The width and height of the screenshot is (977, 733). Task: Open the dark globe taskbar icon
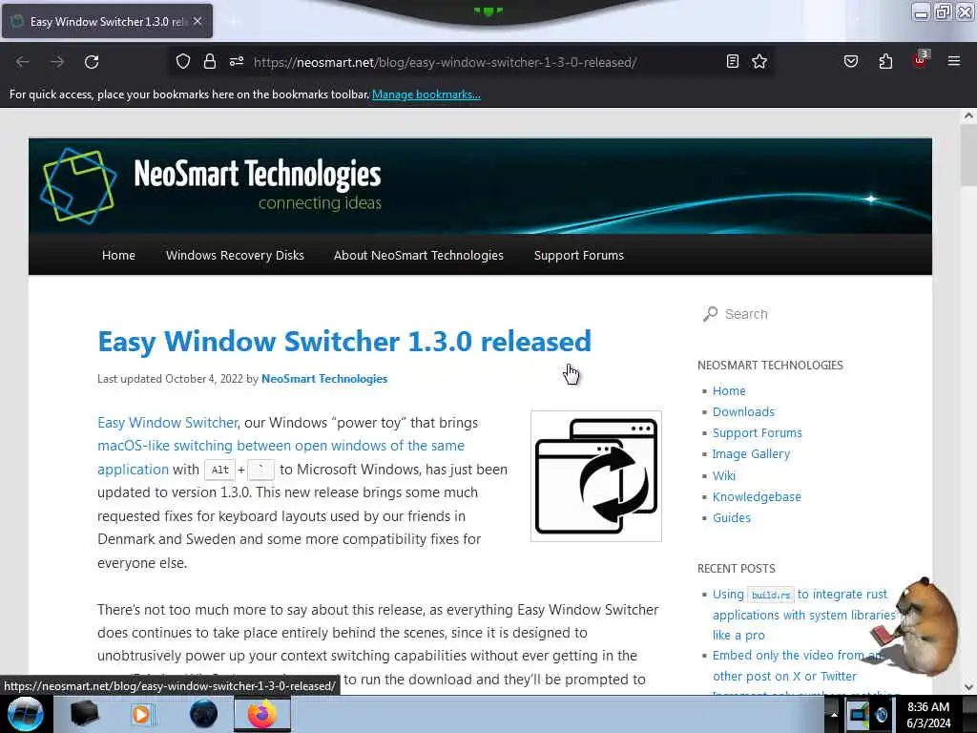click(x=204, y=714)
